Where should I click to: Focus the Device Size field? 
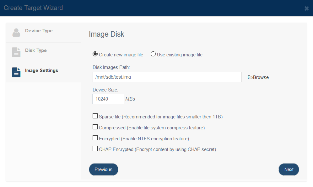click(x=108, y=99)
